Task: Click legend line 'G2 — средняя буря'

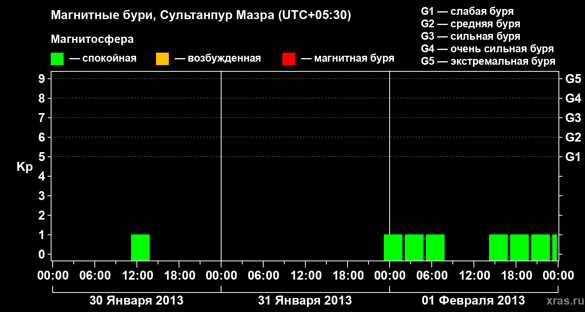Action: [x=471, y=24]
